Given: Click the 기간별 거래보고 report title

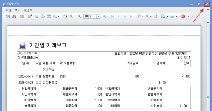Looking at the screenshot, I should coord(48,45).
